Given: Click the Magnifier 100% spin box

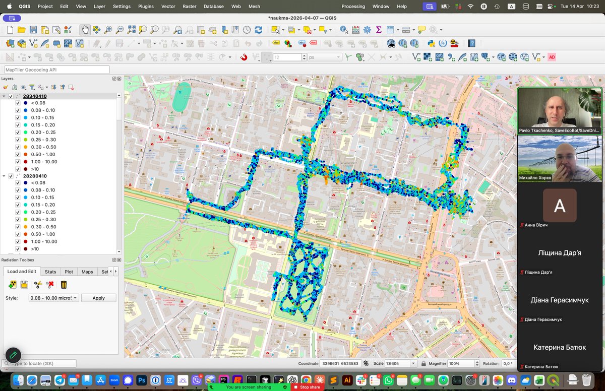Looking at the screenshot, I should [x=463, y=363].
